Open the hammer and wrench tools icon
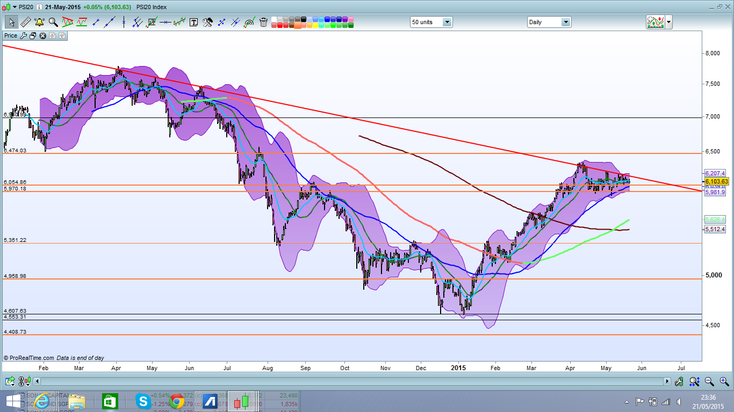Viewport: 734px width, 412px height. coord(207,22)
